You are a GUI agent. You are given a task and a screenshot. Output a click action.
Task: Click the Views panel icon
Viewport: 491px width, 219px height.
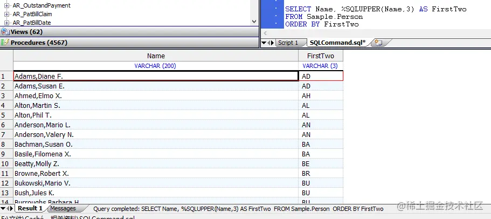(x=5, y=32)
